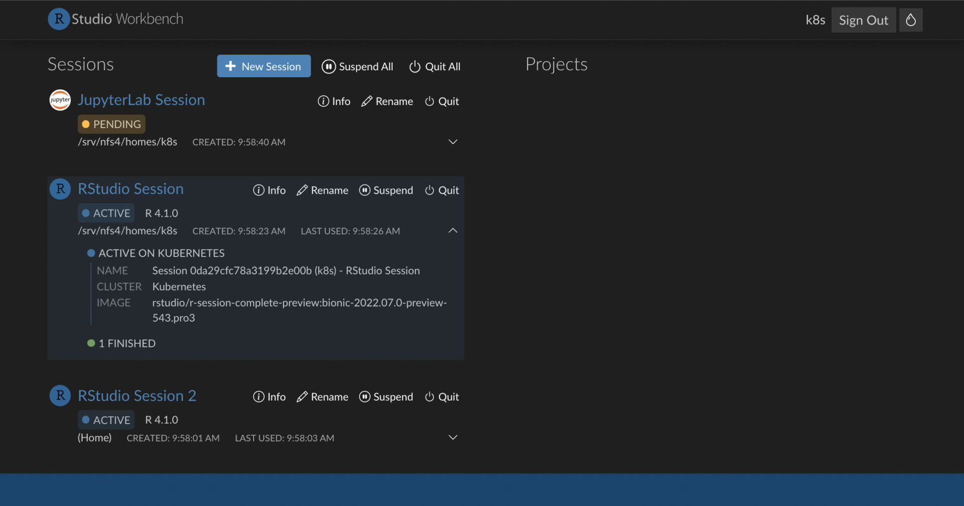964x506 pixels.
Task: Open the RStudio Session 2 link
Action: pyautogui.click(x=137, y=396)
